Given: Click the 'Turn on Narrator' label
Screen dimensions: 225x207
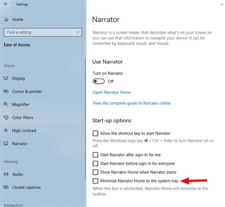Looking at the screenshot, I should point(108,73).
